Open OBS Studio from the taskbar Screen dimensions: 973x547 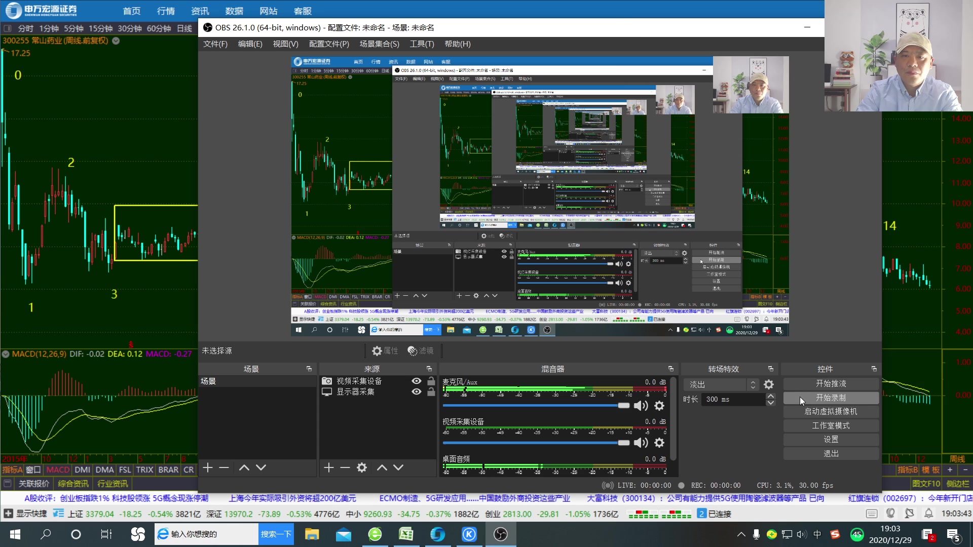pyautogui.click(x=501, y=534)
